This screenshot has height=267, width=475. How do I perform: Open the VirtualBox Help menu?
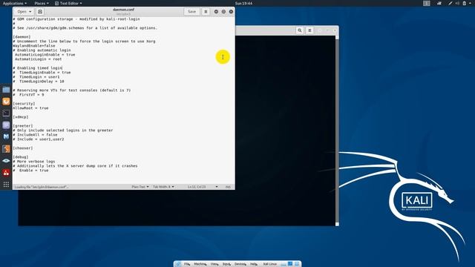pos(254,264)
